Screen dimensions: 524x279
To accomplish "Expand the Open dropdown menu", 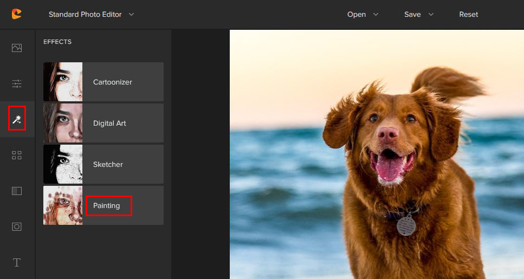I will [x=363, y=15].
